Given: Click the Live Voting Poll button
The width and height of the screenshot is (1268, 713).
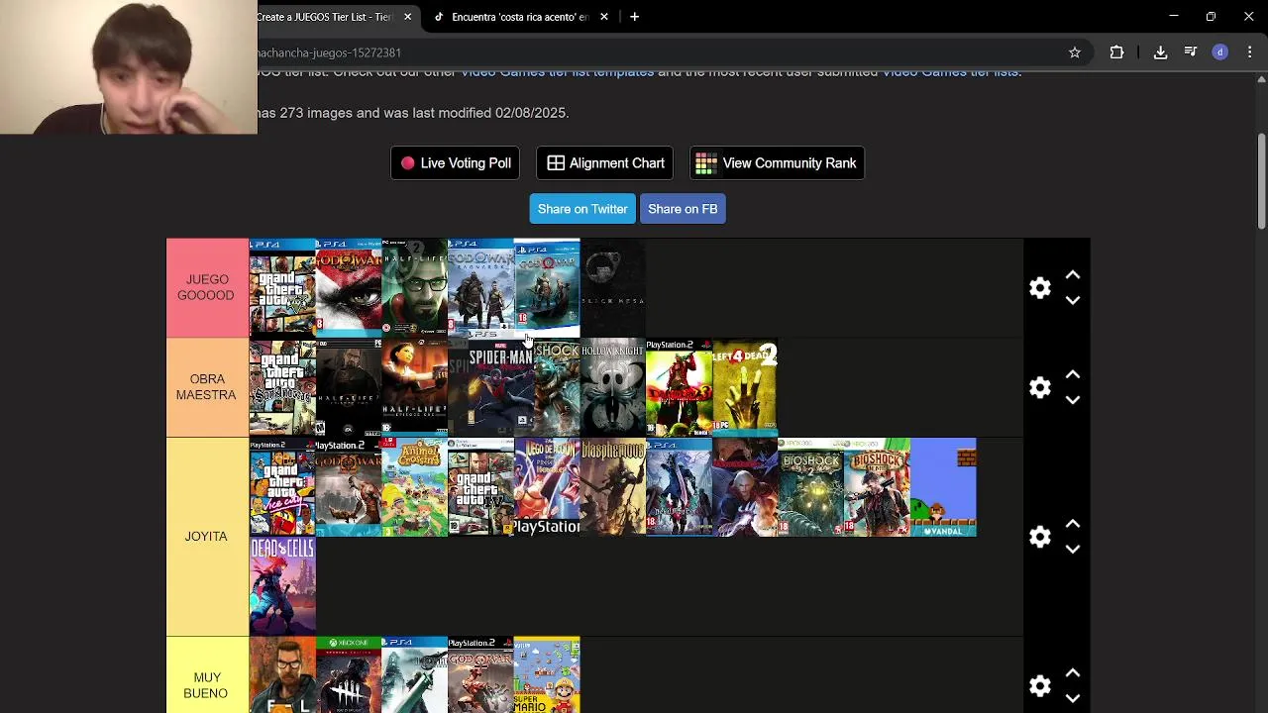Looking at the screenshot, I should point(456,163).
